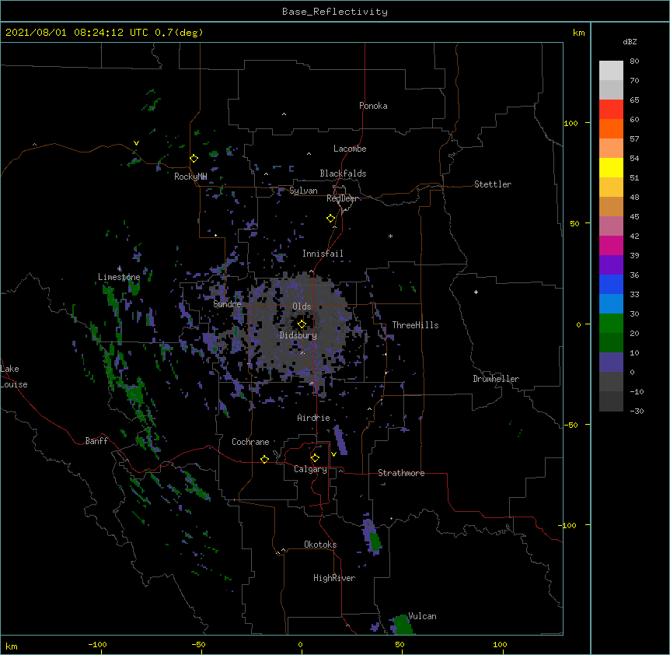Click the -30 value on dBZ scale
Viewport: 670px width, 655px height.
(x=637, y=411)
